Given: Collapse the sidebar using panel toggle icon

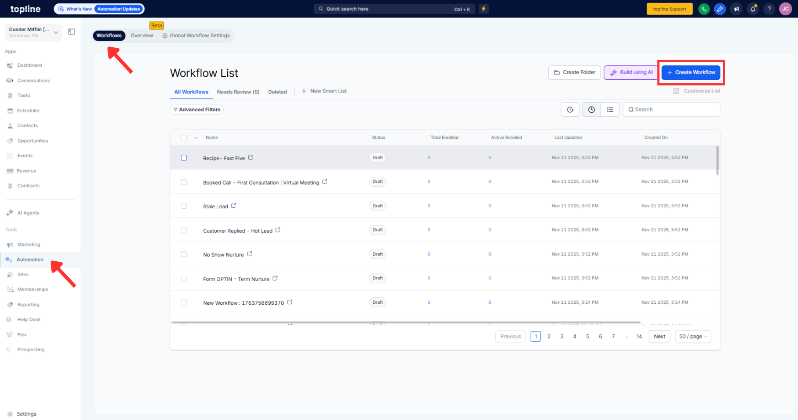Looking at the screenshot, I should coord(72,32).
